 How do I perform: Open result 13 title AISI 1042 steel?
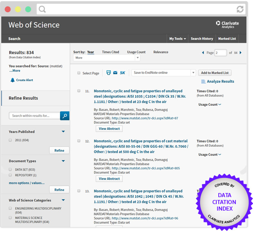pyautogui.click(x=139, y=196)
